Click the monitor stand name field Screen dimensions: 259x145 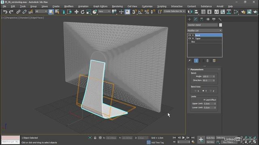pyautogui.click(x=202, y=25)
